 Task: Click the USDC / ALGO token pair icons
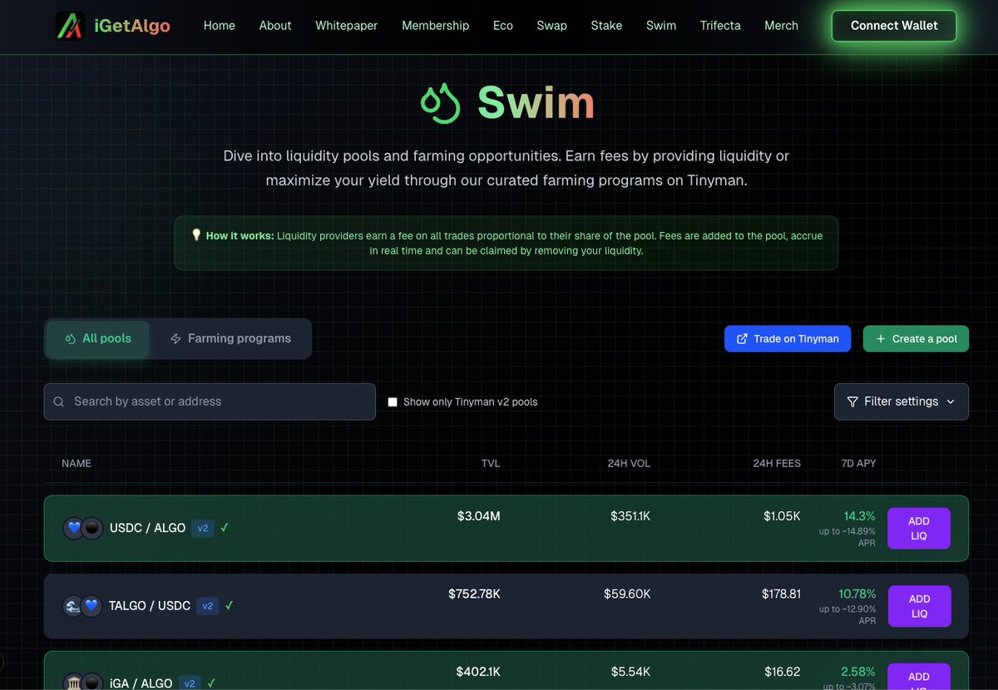[83, 528]
